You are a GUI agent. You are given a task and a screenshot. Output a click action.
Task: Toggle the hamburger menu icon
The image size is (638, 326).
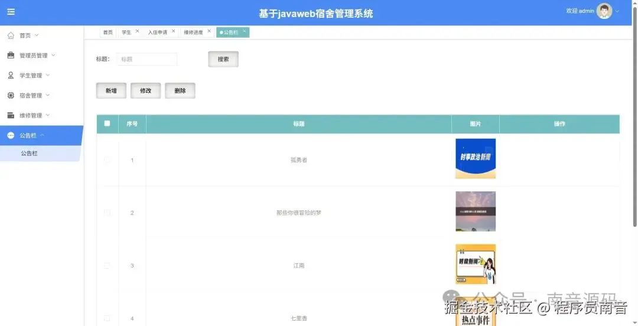(x=11, y=11)
